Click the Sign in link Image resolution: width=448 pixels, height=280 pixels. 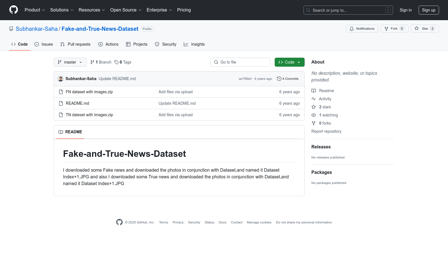[x=406, y=10]
